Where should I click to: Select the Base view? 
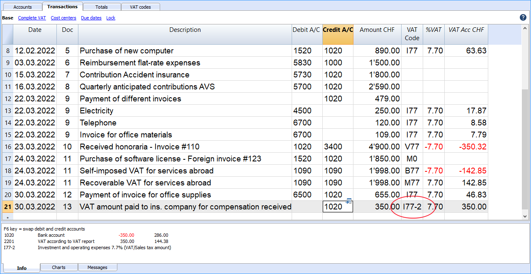click(x=7, y=18)
